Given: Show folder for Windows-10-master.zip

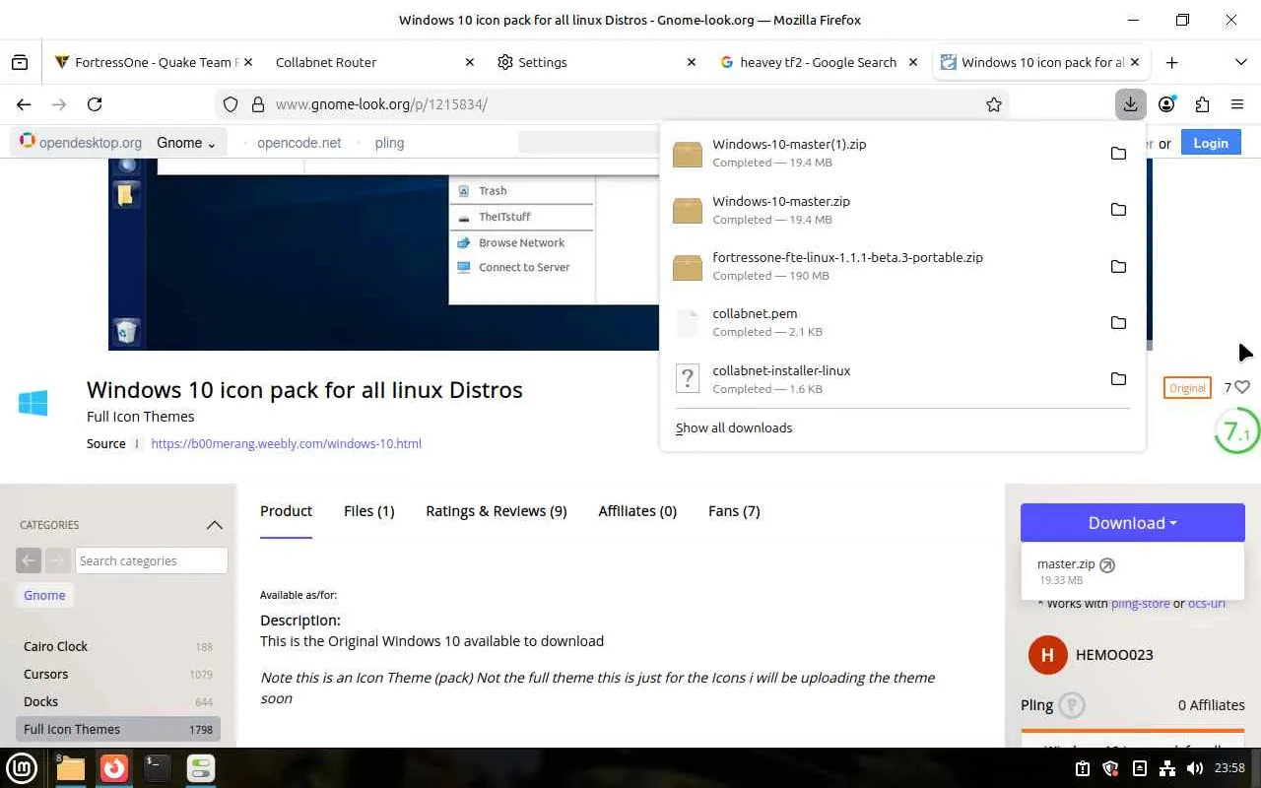Looking at the screenshot, I should click(1118, 210).
